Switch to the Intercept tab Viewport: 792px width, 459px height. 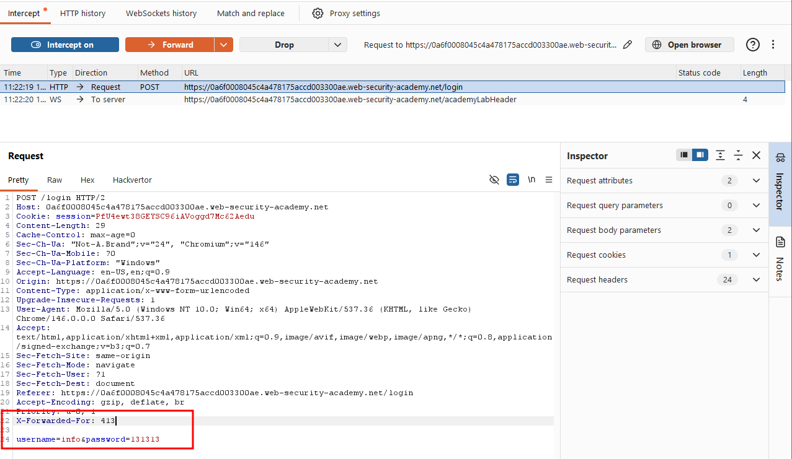[24, 13]
